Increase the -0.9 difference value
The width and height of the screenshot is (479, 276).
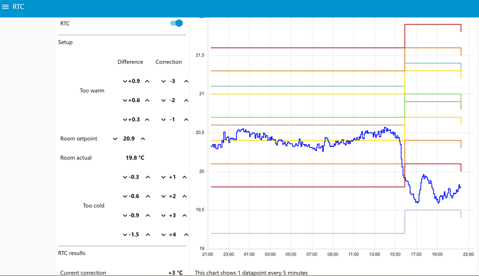[147, 216]
